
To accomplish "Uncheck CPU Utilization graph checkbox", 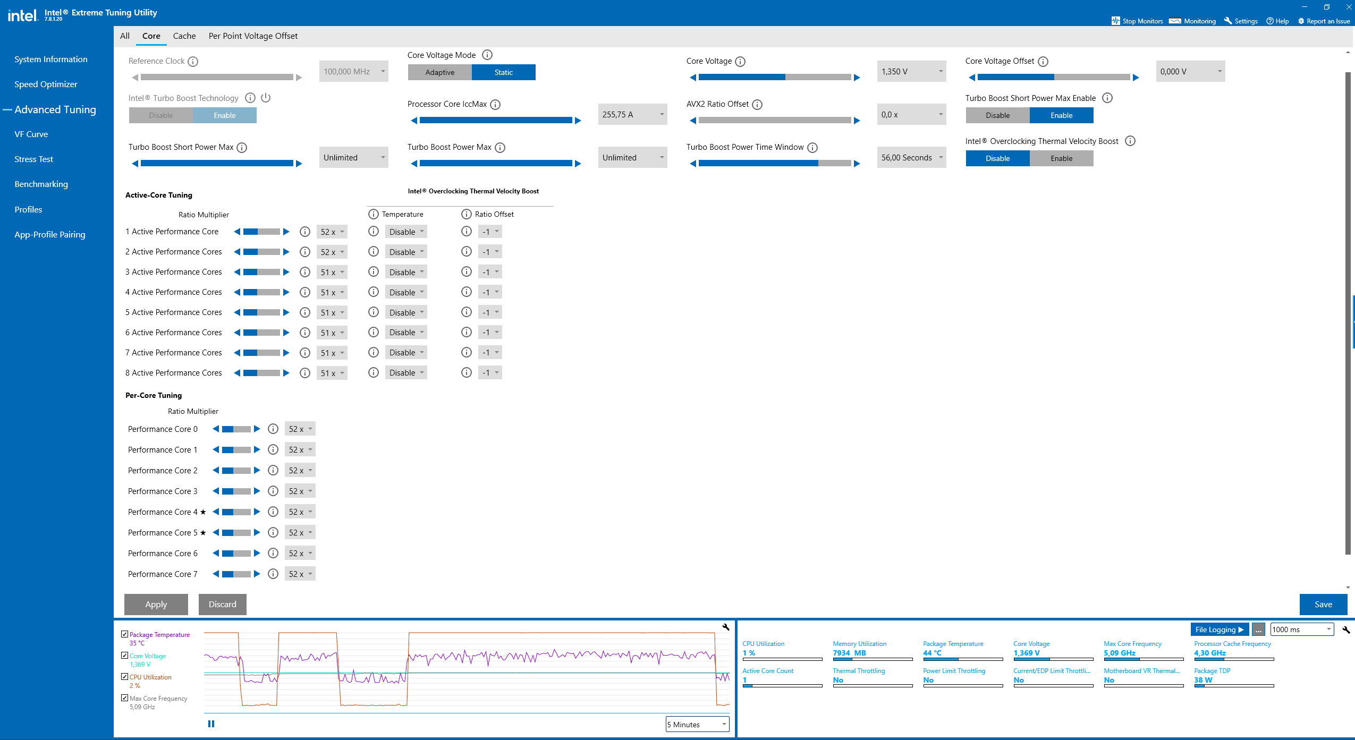I will point(124,677).
